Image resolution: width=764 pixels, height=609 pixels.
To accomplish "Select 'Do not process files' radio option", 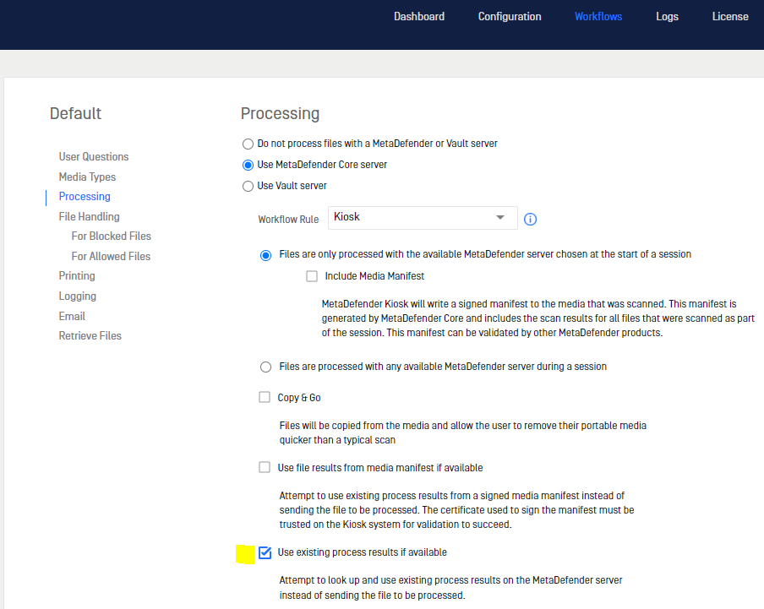I will point(248,144).
